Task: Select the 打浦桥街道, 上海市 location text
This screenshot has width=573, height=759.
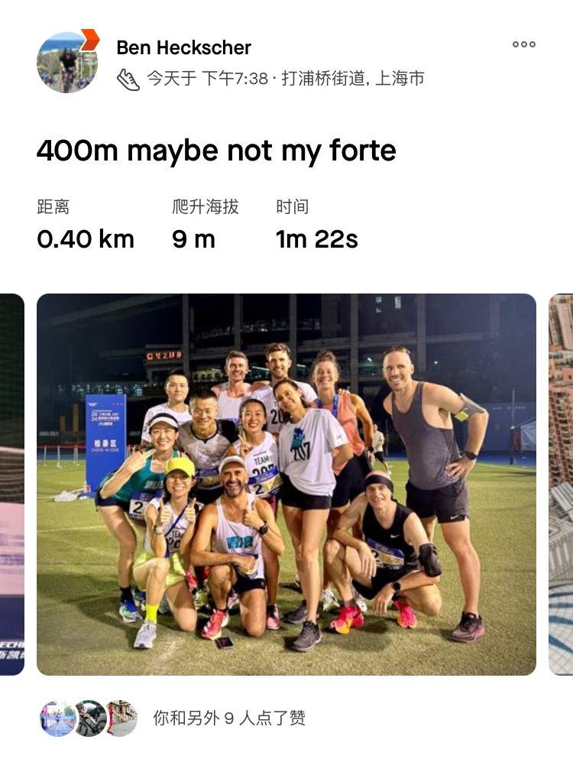Action: click(353, 78)
